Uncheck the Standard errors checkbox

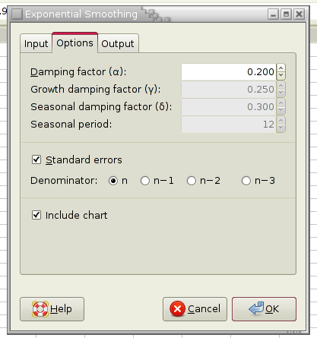(x=36, y=160)
